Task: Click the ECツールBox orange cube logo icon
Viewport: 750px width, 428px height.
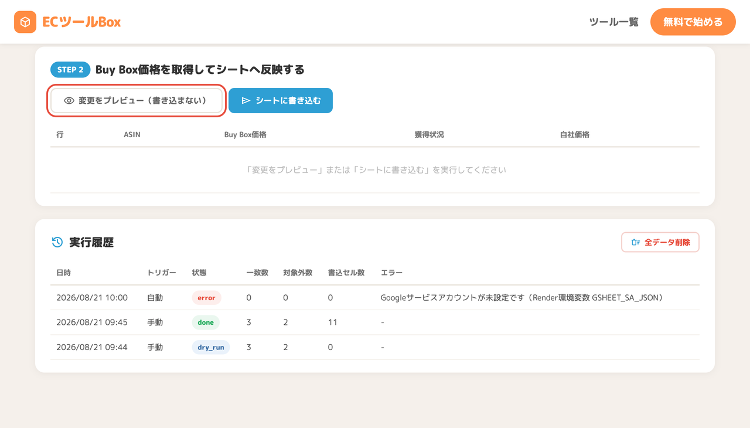Action: click(x=25, y=22)
